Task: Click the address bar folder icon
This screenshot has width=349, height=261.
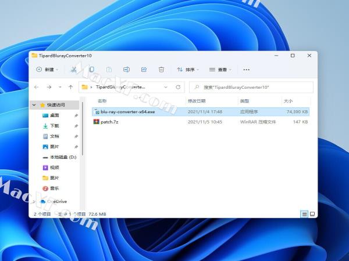Action: [84, 87]
